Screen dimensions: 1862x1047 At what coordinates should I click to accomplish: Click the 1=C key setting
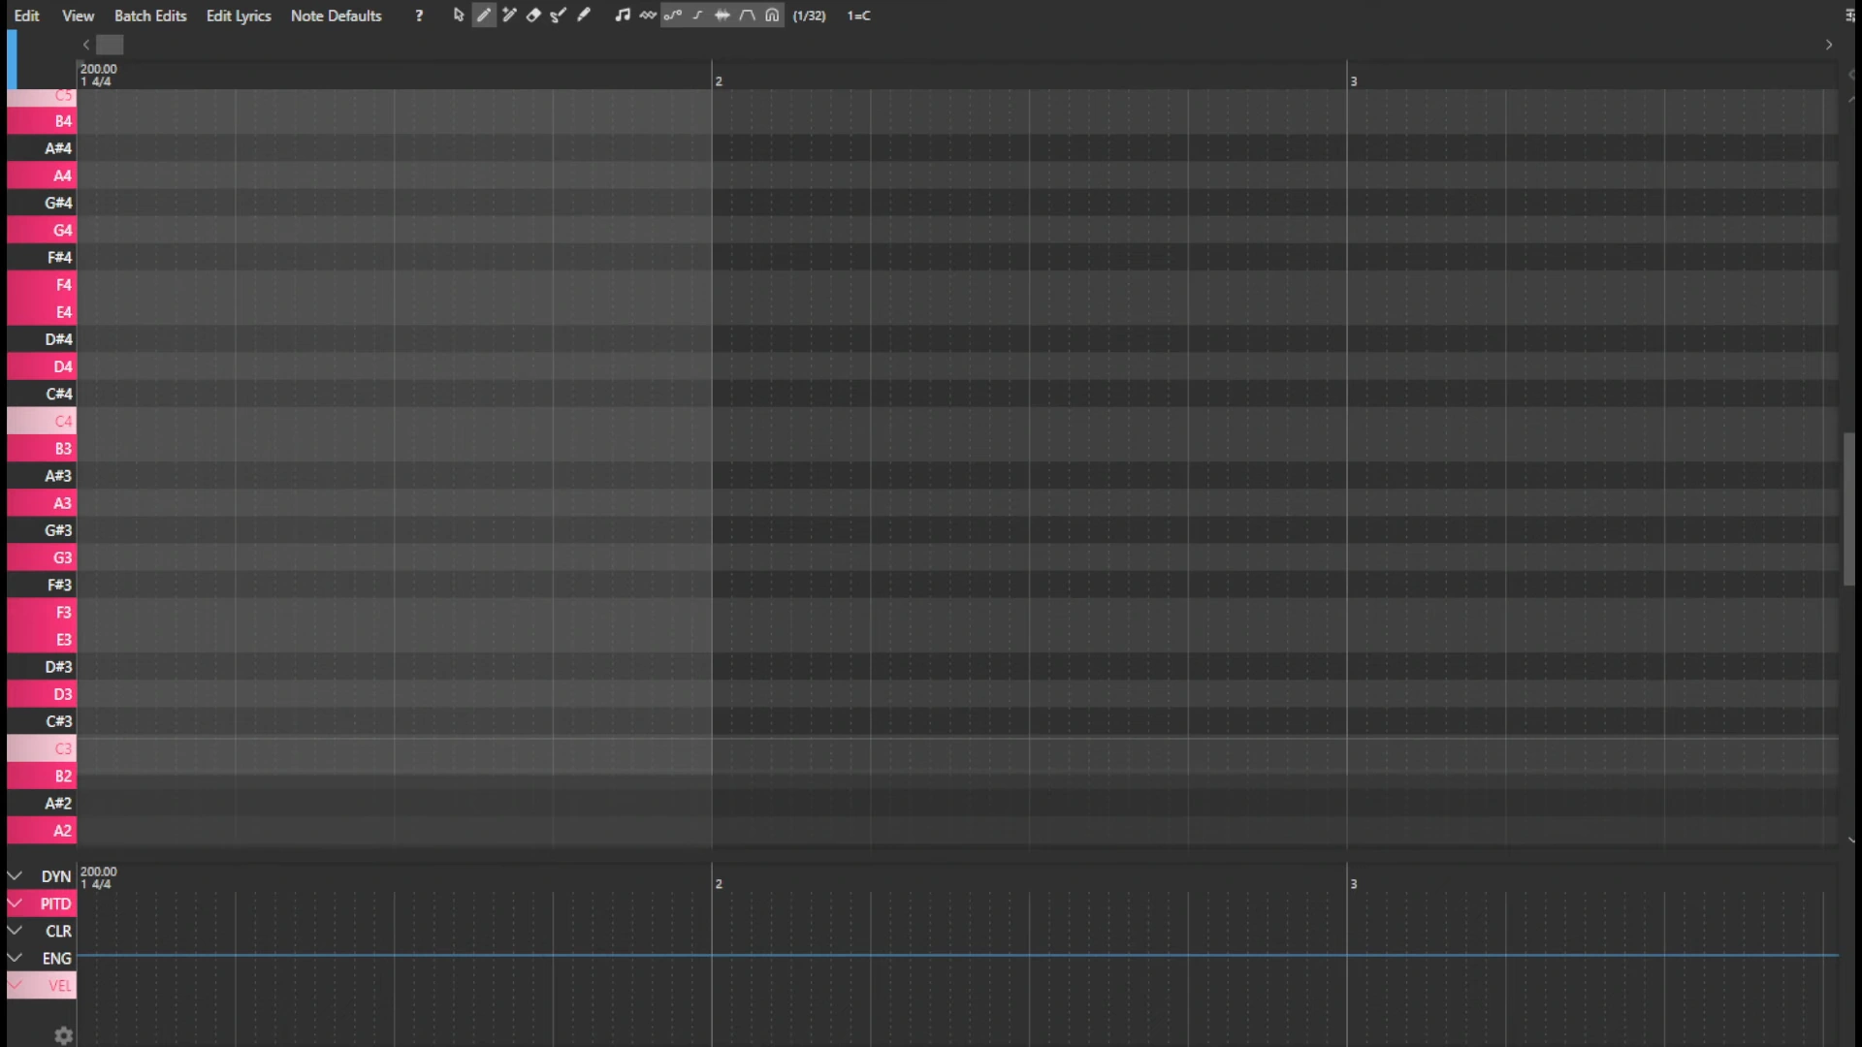[x=858, y=16]
